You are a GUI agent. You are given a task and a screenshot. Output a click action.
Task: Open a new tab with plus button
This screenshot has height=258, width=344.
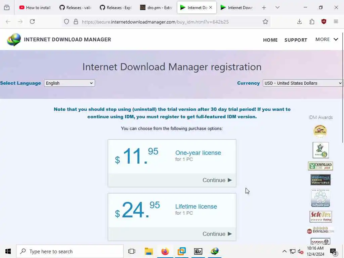(x=264, y=8)
